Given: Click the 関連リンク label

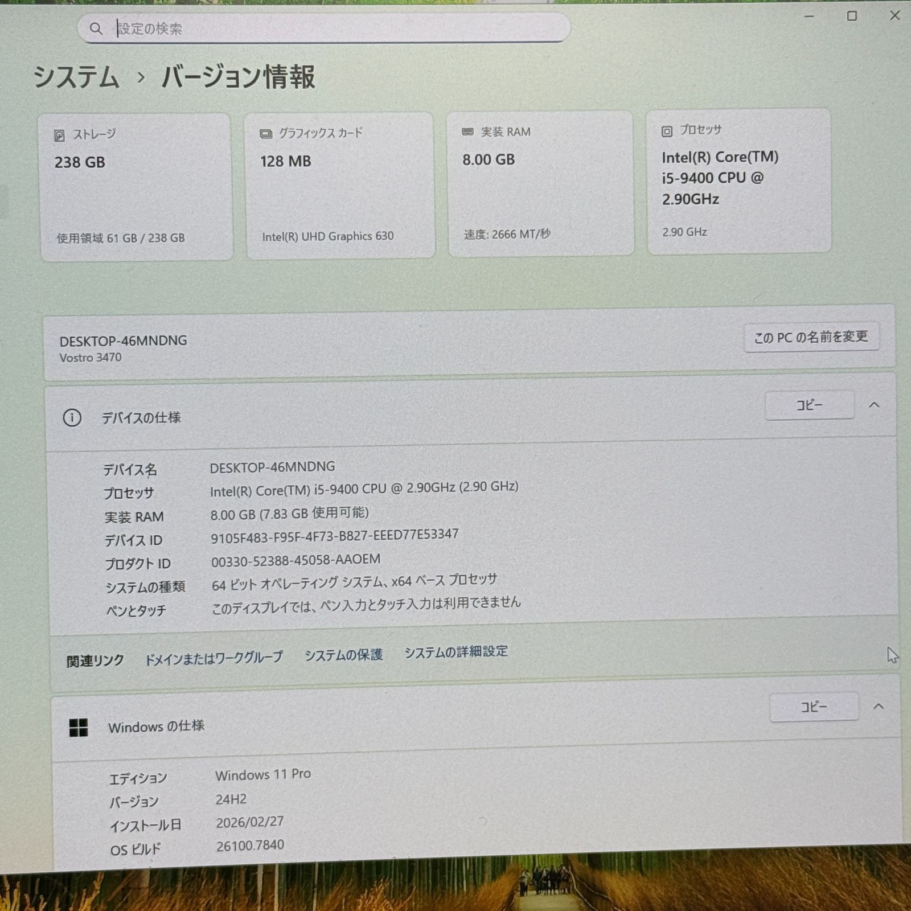Looking at the screenshot, I should (x=95, y=661).
